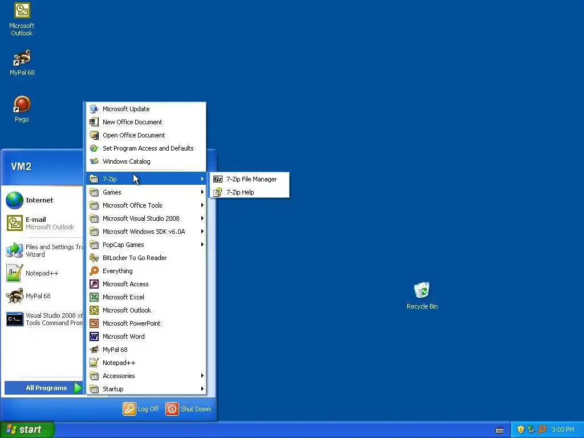The width and height of the screenshot is (584, 438).
Task: Select the Recycle Bin on desktop
Action: tap(422, 296)
